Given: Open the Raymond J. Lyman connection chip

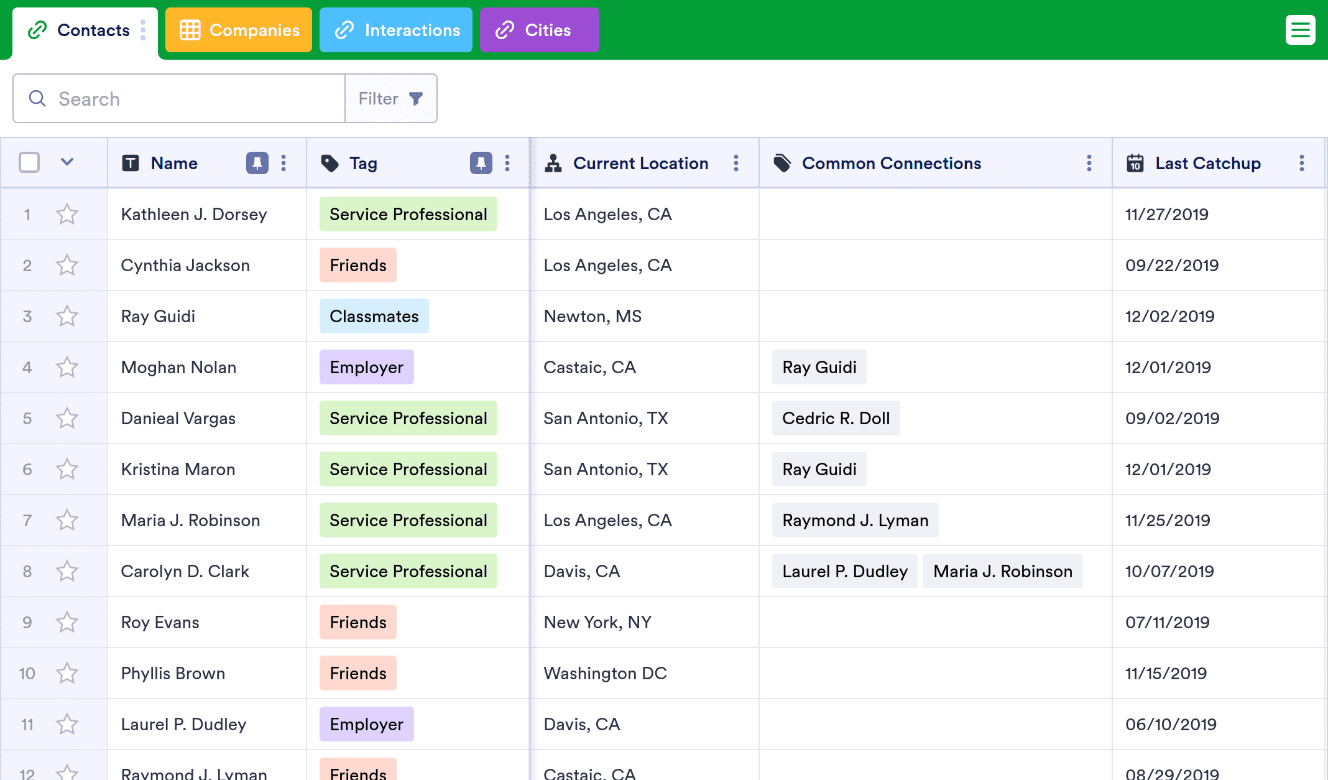Looking at the screenshot, I should pos(855,520).
